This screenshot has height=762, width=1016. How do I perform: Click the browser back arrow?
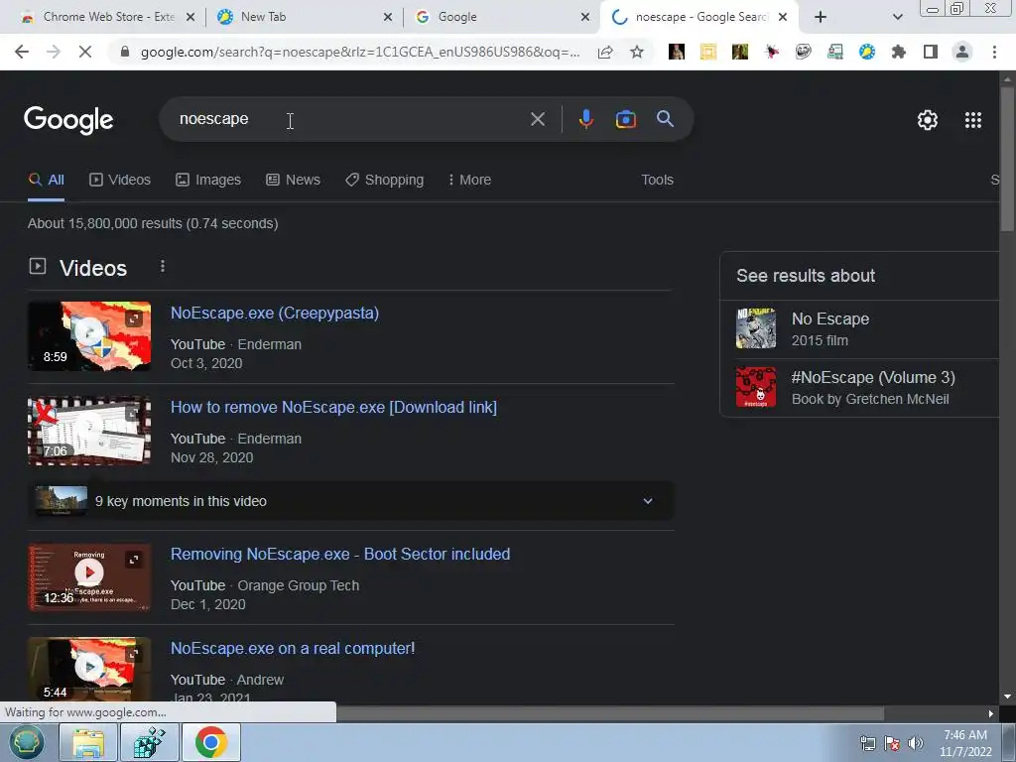pyautogui.click(x=22, y=52)
